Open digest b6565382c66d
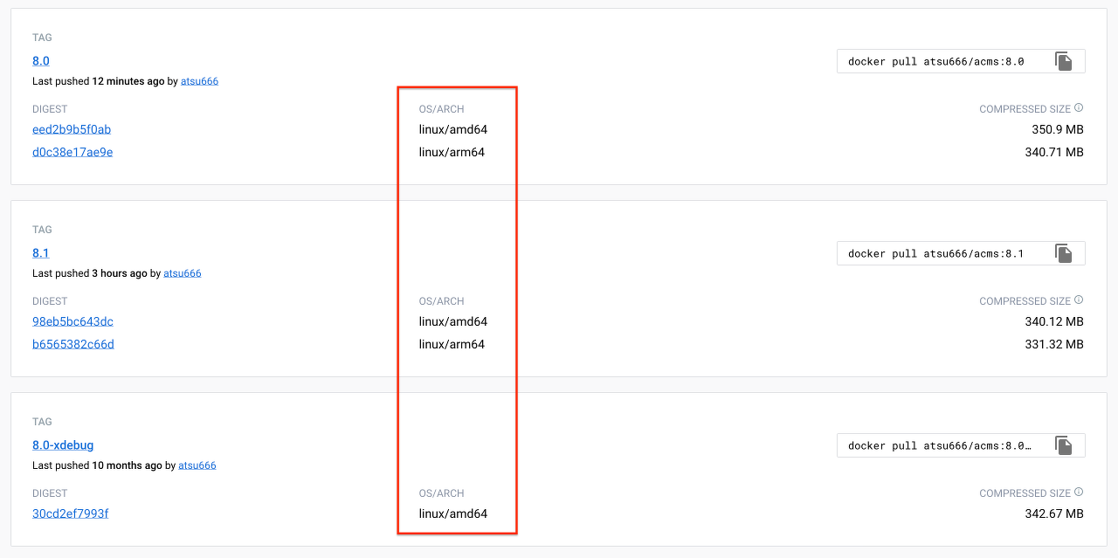Image resolution: width=1118 pixels, height=558 pixels. point(73,344)
